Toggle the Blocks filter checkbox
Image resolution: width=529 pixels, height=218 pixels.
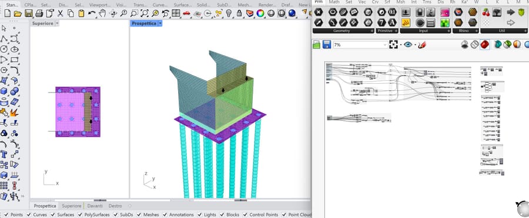click(222, 214)
